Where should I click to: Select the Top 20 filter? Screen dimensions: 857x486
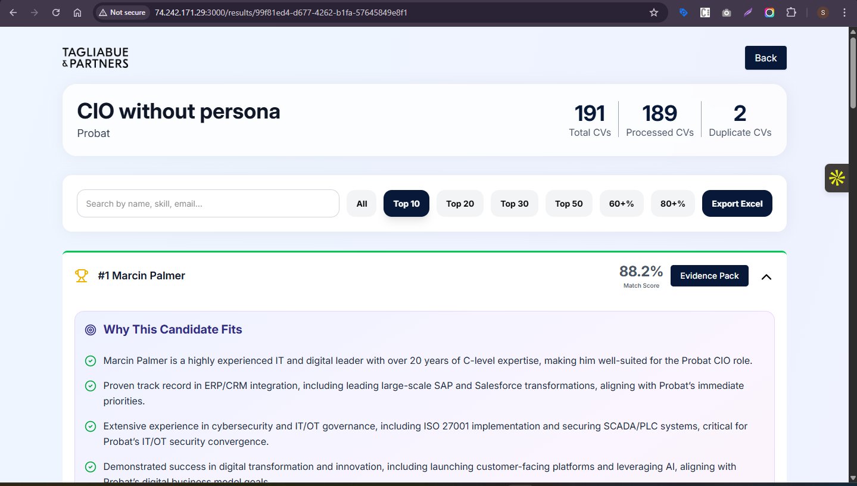tap(460, 204)
